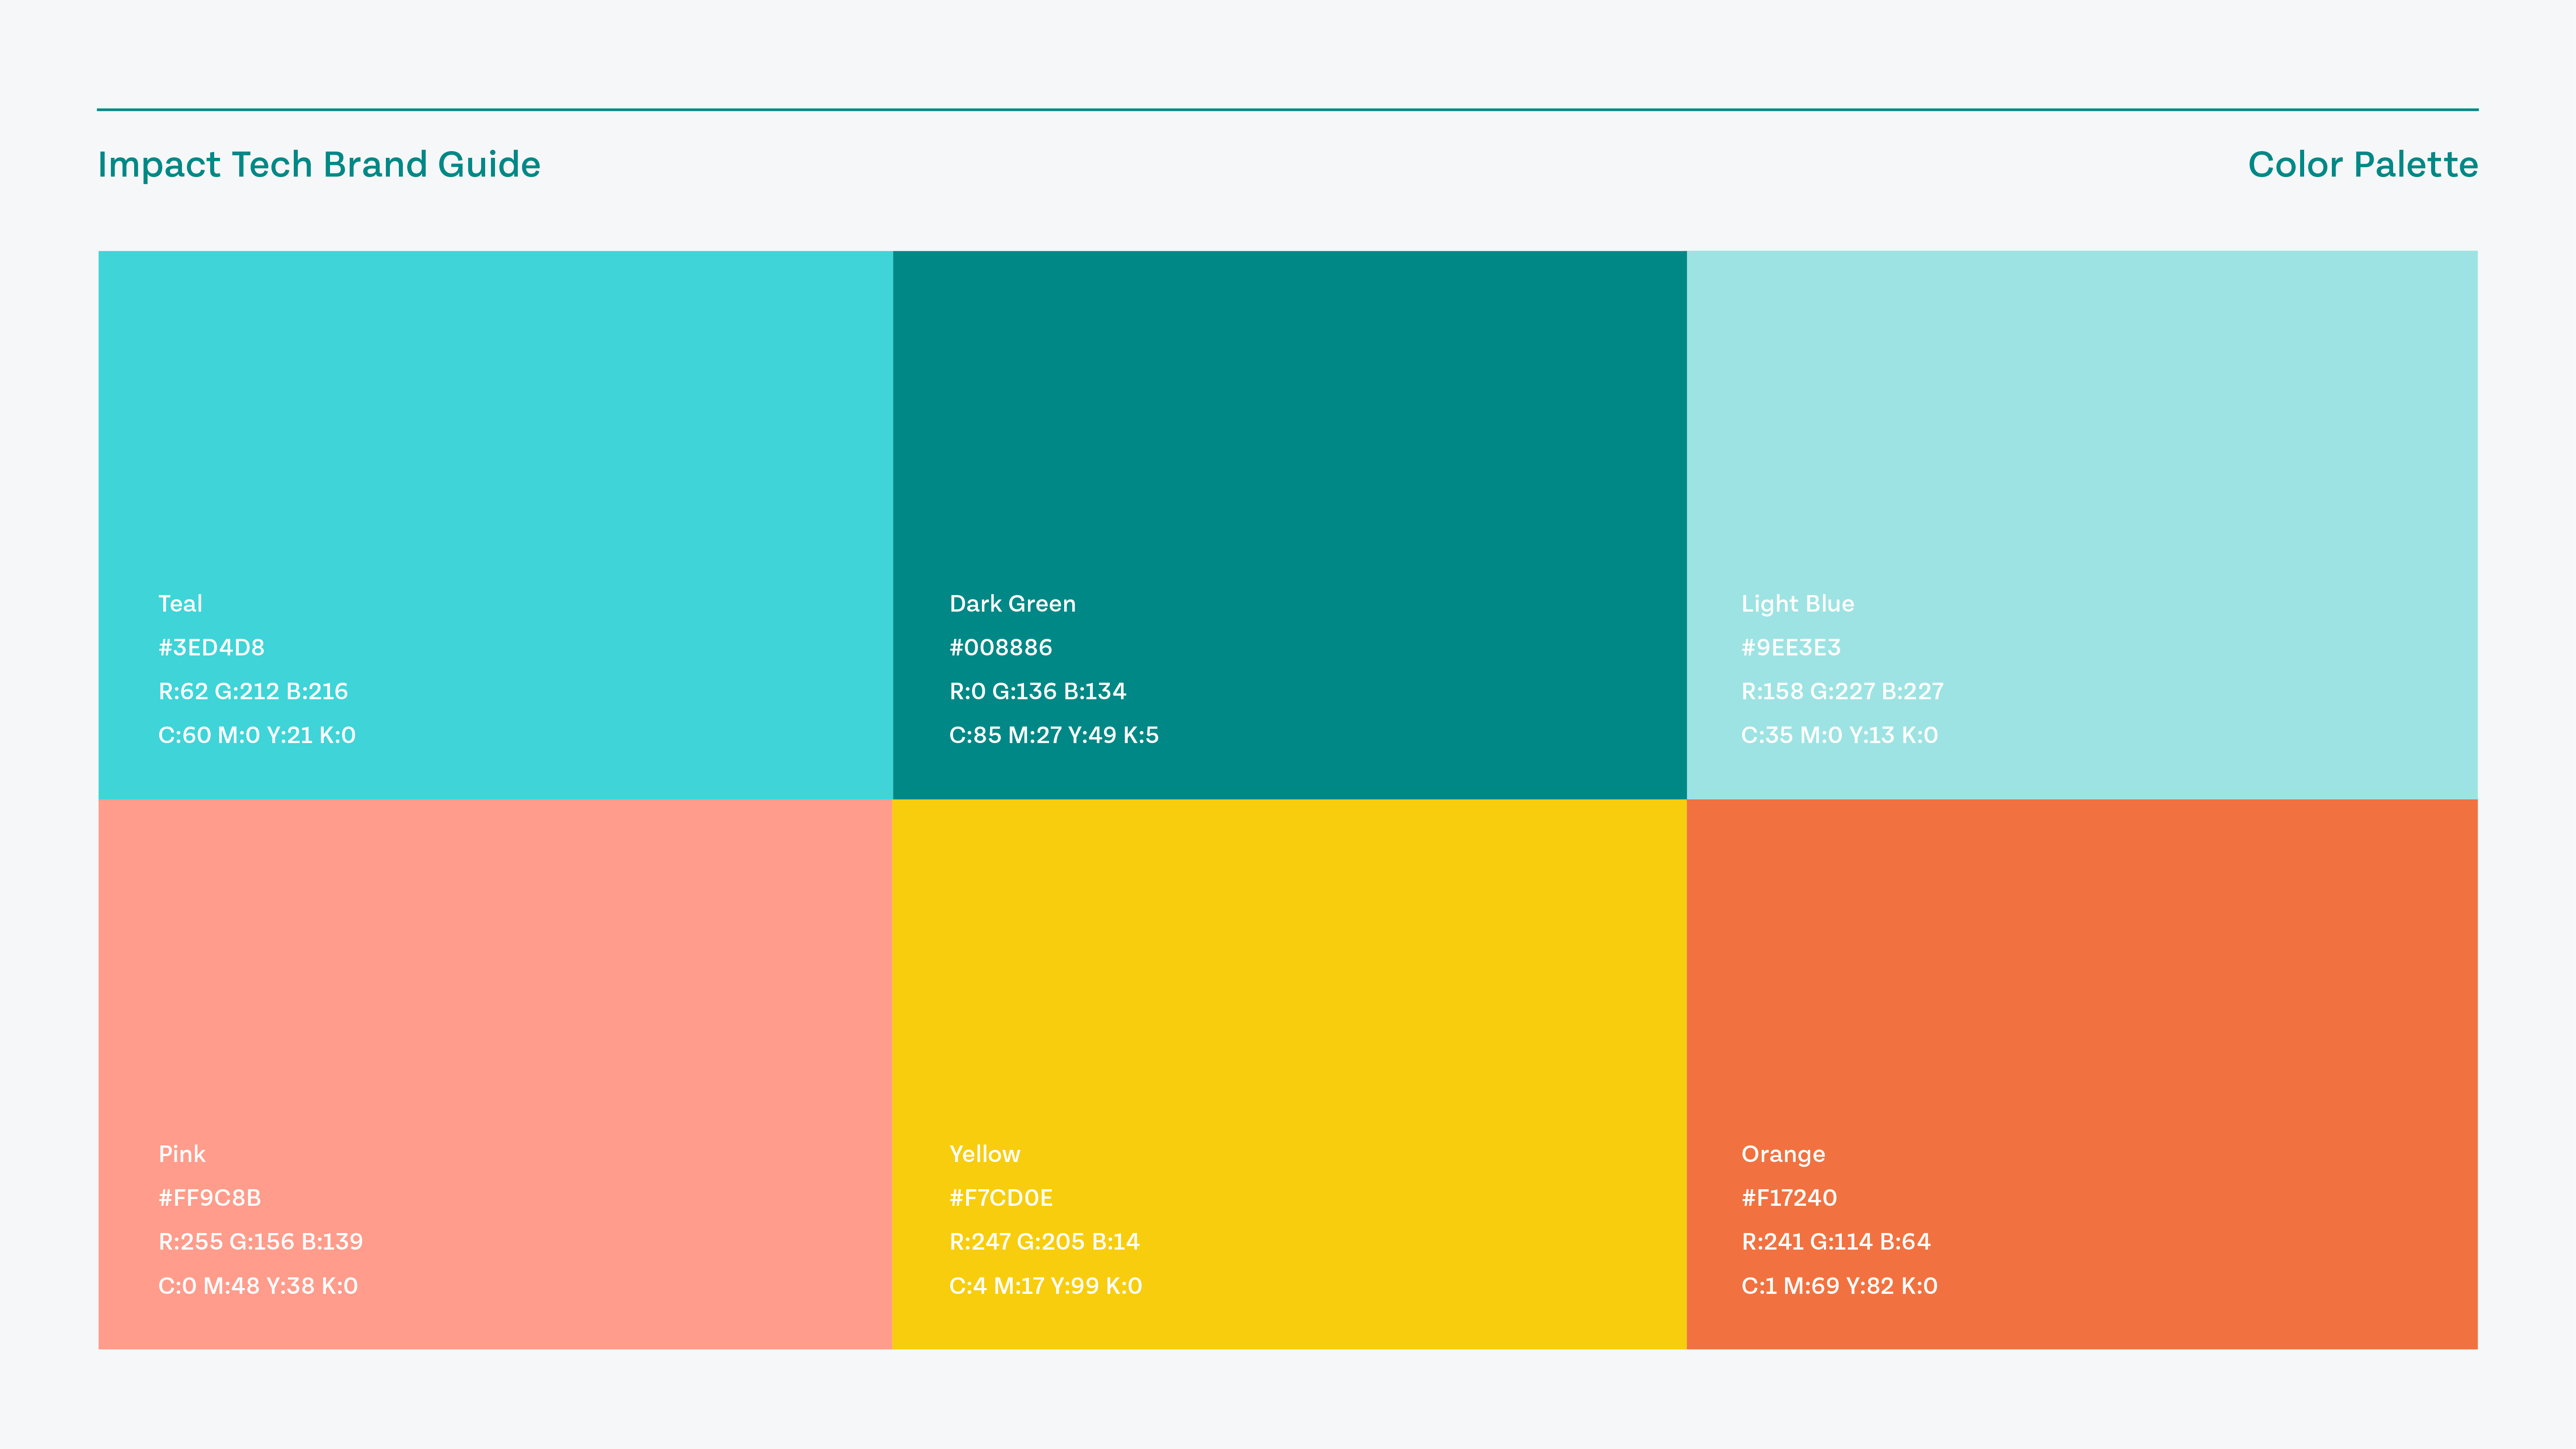
Task: Click hex code #F7CD0E
Action: coord(1001,1199)
